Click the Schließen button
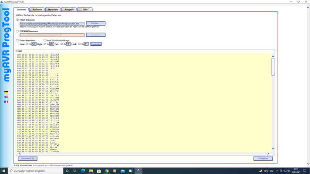Screen dimensions: 310x174 point(263,158)
